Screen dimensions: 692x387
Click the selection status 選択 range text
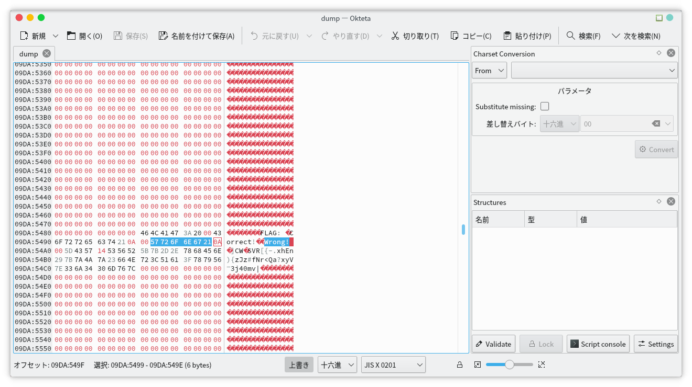pos(153,365)
